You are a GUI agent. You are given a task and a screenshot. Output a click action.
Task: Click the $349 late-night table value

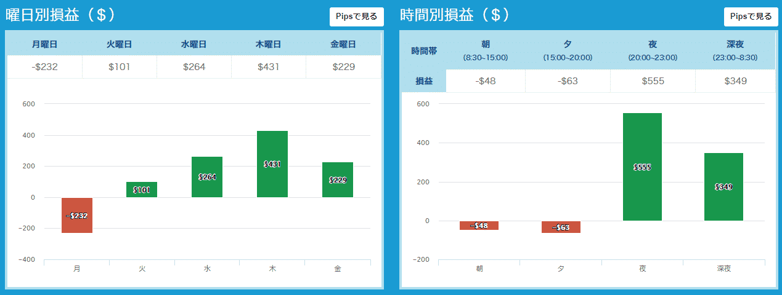[x=735, y=81]
